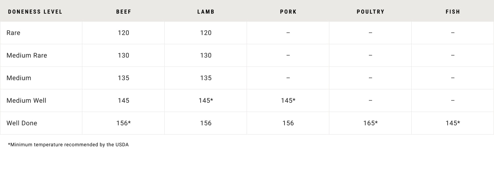Select the Pork Well Done 156 cell
Screen dimensions: 494x177
[288, 123]
